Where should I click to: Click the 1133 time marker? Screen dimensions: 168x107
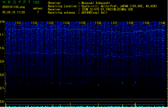tap(50, 23)
